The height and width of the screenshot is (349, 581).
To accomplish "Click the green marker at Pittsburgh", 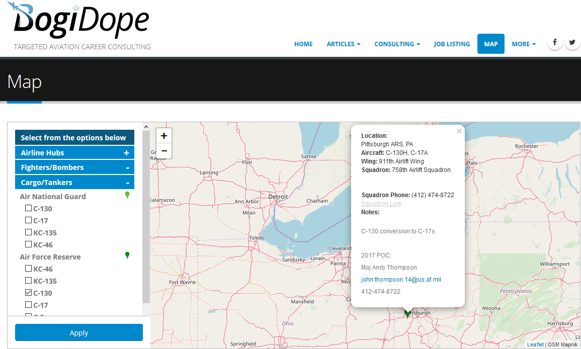I will coord(407,314).
